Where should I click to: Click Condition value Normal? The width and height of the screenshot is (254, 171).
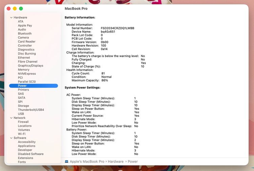pos(106,77)
